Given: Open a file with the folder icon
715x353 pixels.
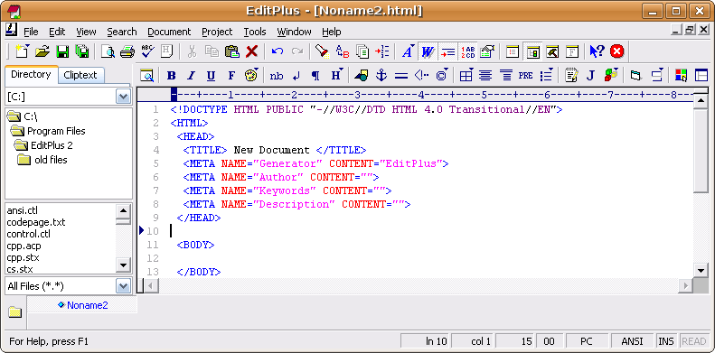Looking at the screenshot, I should 42,51.
